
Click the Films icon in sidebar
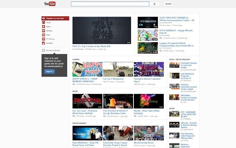(44, 35)
